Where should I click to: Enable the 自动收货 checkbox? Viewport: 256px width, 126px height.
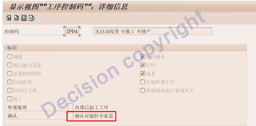(x=10, y=82)
